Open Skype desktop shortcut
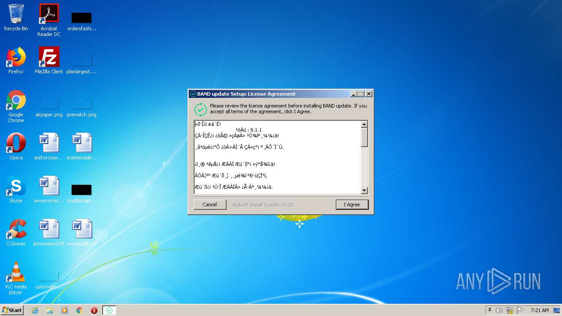This screenshot has width=562, height=316. (x=16, y=190)
